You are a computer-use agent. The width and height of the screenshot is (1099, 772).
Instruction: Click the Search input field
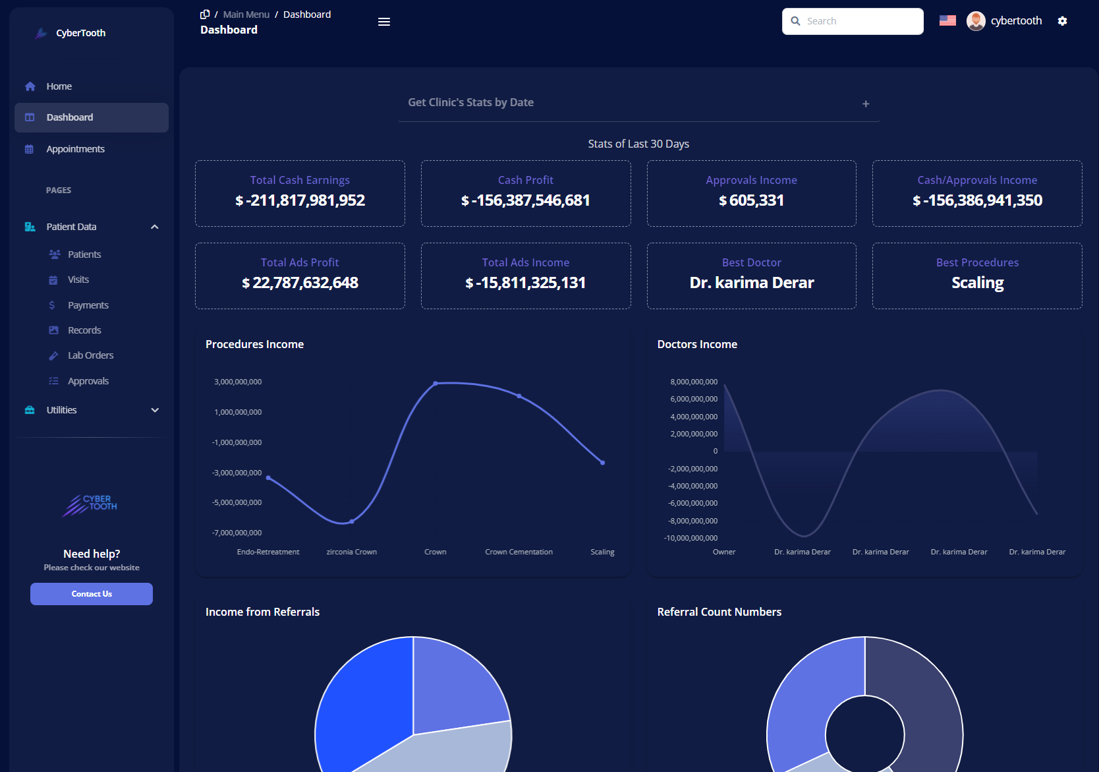click(852, 20)
